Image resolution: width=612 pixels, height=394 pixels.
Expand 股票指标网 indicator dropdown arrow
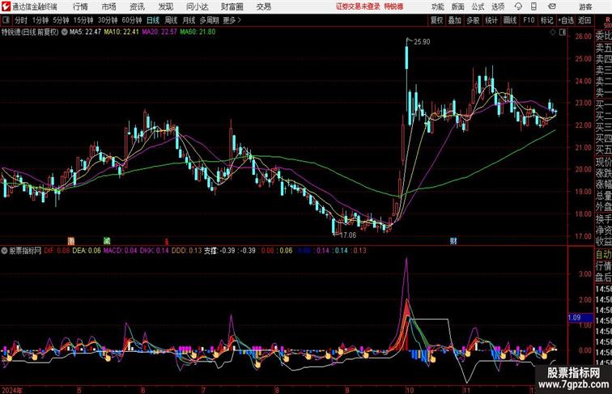(x=4, y=251)
